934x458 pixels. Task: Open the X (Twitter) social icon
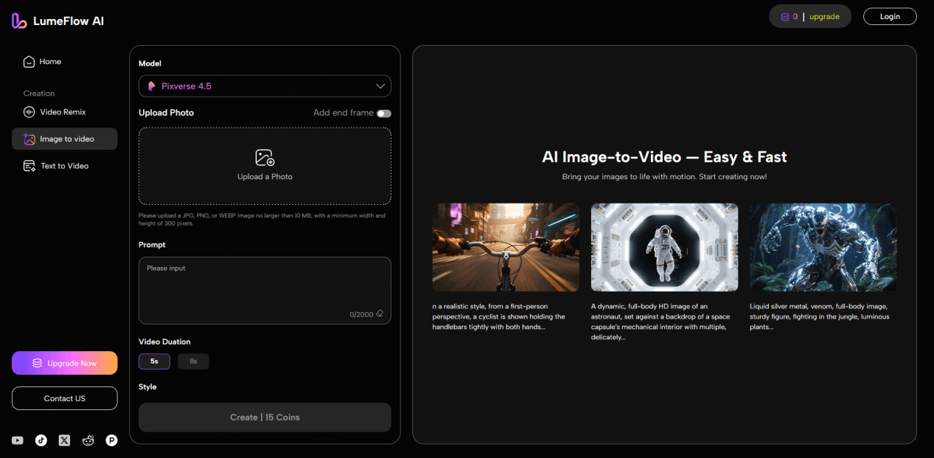pyautogui.click(x=65, y=440)
